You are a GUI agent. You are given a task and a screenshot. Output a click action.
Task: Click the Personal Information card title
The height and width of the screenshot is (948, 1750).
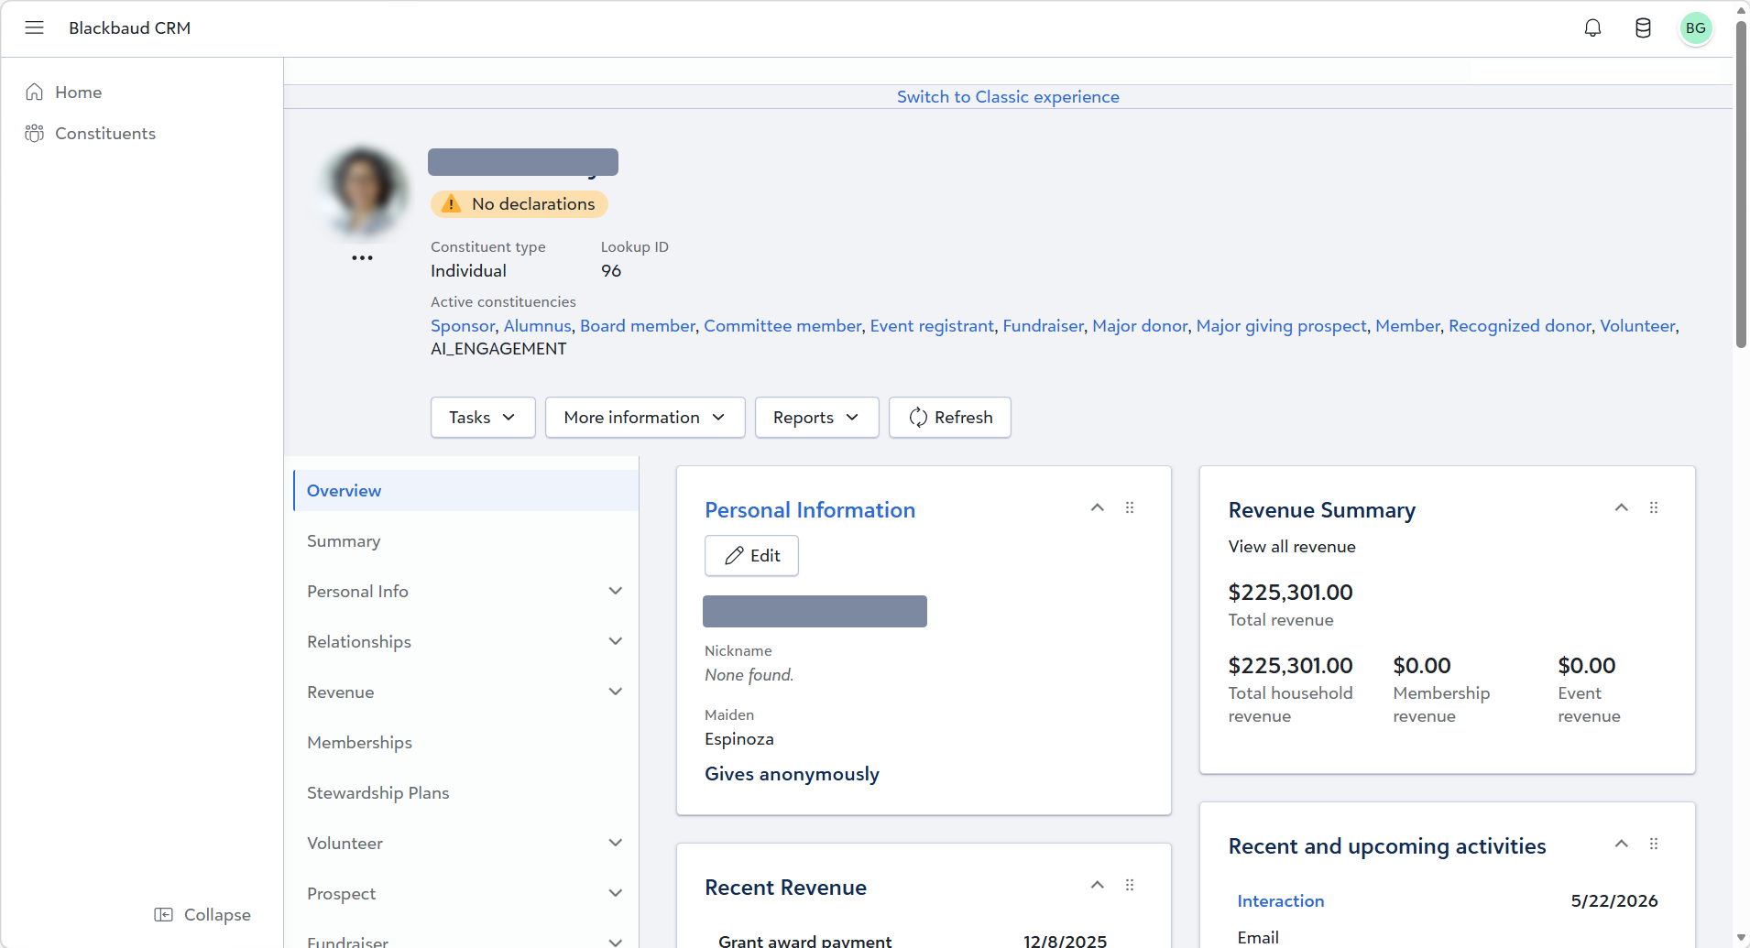pyautogui.click(x=810, y=510)
